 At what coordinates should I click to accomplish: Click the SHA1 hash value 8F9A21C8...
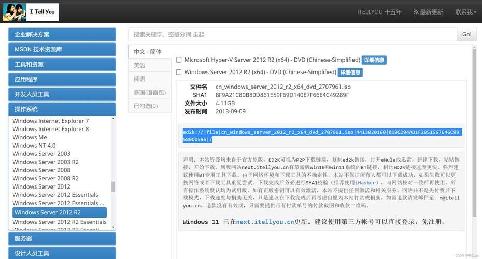282,95
